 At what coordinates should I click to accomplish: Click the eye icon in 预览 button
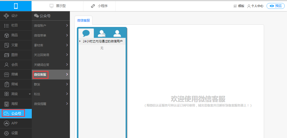tap(272, 6)
